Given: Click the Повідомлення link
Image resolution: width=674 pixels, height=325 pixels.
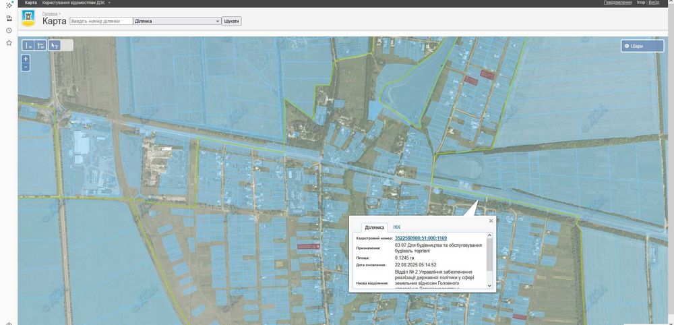Looking at the screenshot, I should point(617,3).
